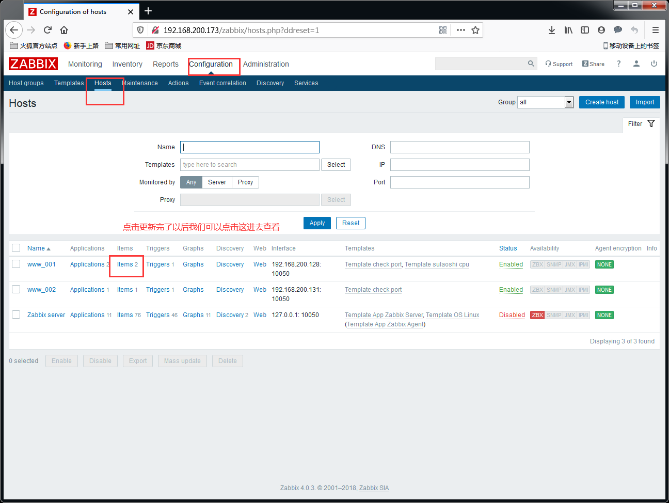The height and width of the screenshot is (503, 669).
Task: Click the ZABBIX logo
Action: (x=33, y=64)
